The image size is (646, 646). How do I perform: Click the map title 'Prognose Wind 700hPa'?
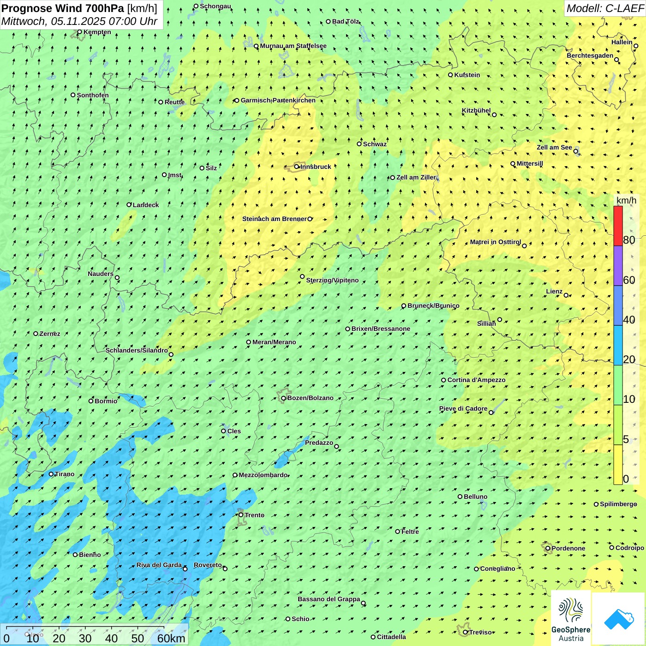pyautogui.click(x=63, y=8)
